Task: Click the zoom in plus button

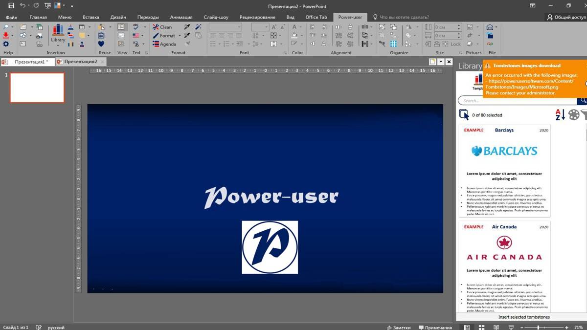Action: pos(566,327)
